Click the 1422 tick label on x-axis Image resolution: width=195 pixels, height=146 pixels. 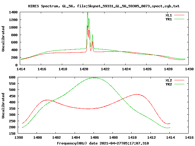coord(105,69)
